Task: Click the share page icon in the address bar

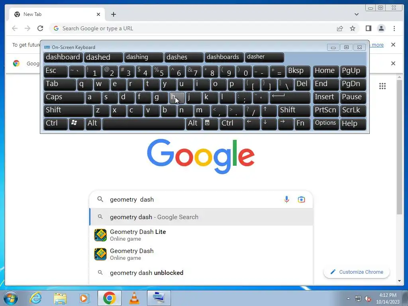Action: point(340,28)
